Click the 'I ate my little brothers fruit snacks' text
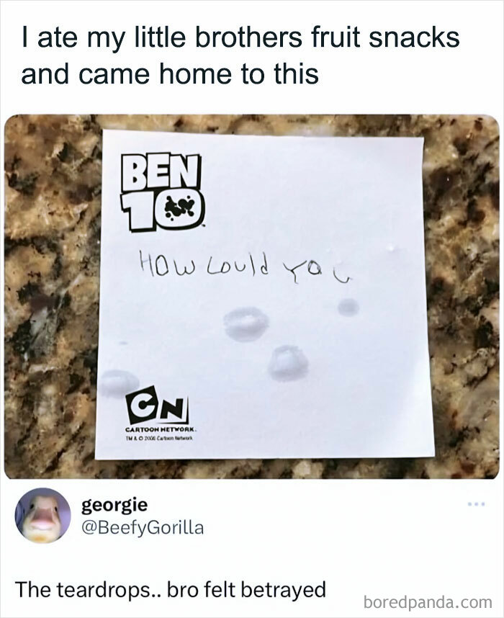Image resolution: width=504 pixels, height=618 pixels. pos(240,37)
